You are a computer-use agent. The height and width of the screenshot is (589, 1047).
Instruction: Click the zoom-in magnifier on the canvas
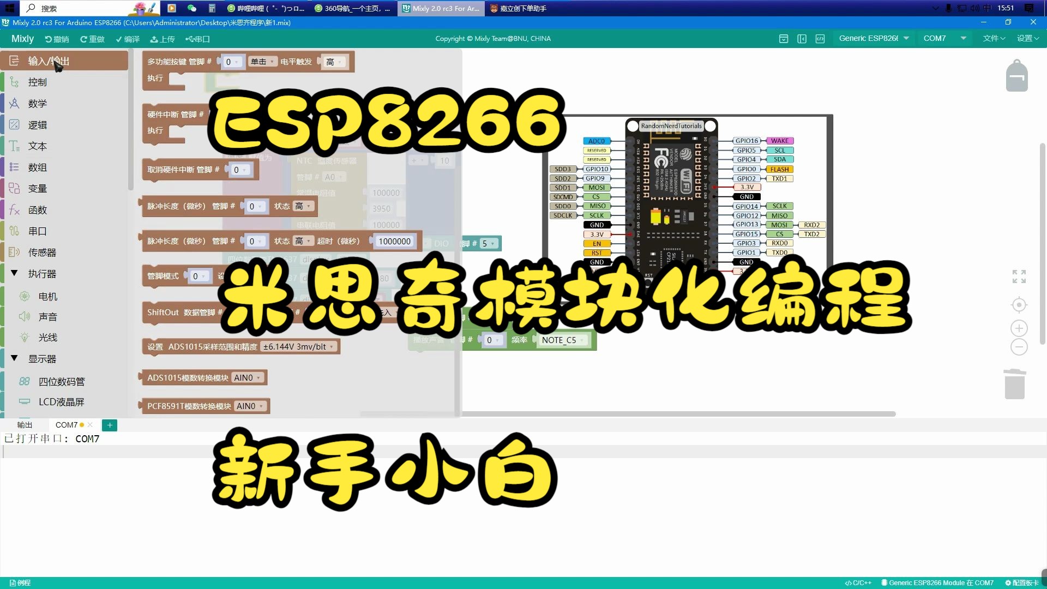(1018, 328)
